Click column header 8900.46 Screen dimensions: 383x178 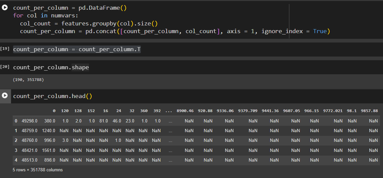[x=185, y=111]
